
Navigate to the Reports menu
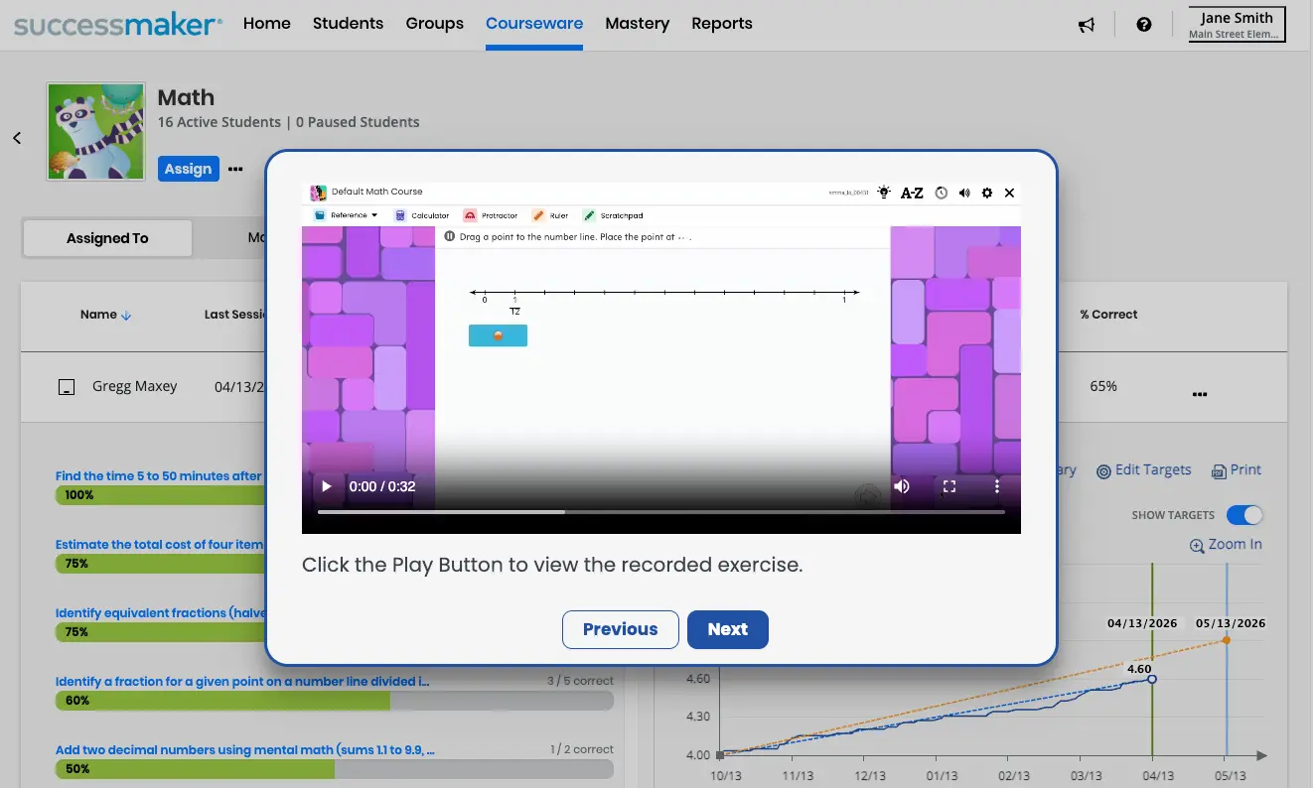722,23
